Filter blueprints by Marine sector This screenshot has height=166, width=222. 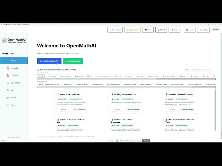(x=183, y=76)
